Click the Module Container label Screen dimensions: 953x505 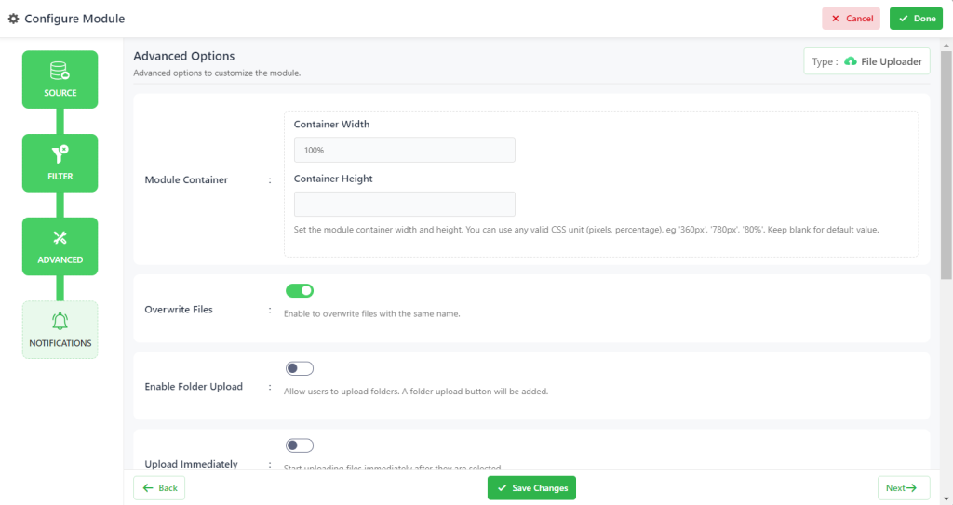click(186, 179)
